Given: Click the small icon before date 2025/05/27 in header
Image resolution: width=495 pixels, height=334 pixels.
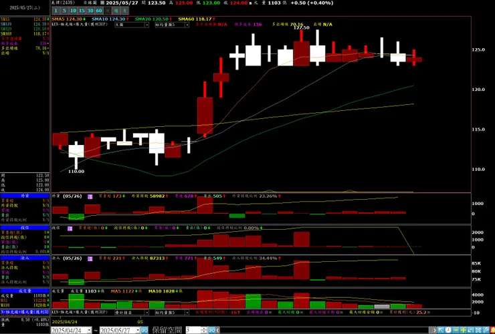Looking at the screenshot, I should [x=102, y=3].
